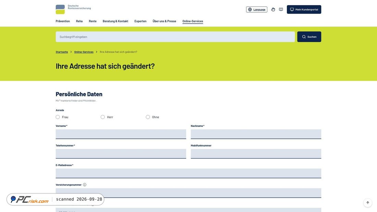Open the Reha menu
Viewport: 377px width, 212px height.
[x=80, y=21]
